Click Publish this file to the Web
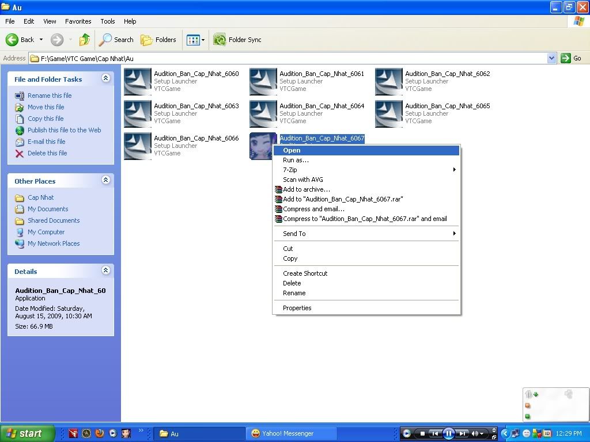Screen dimensions: 590x442 [65, 130]
